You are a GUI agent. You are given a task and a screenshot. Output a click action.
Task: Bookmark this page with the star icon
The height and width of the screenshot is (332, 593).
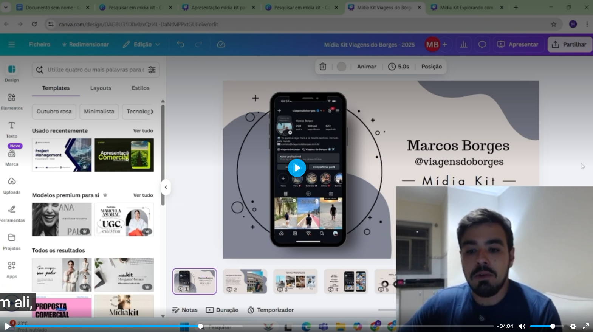(554, 24)
